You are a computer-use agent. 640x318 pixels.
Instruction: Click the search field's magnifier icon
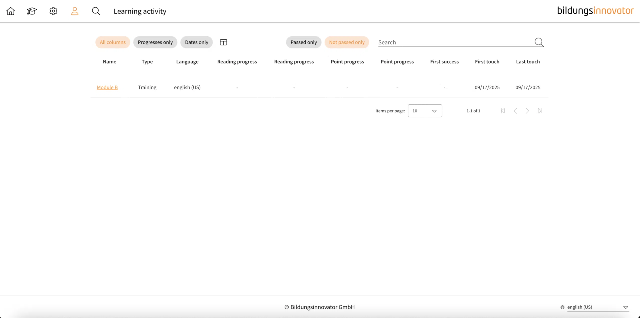point(539,42)
